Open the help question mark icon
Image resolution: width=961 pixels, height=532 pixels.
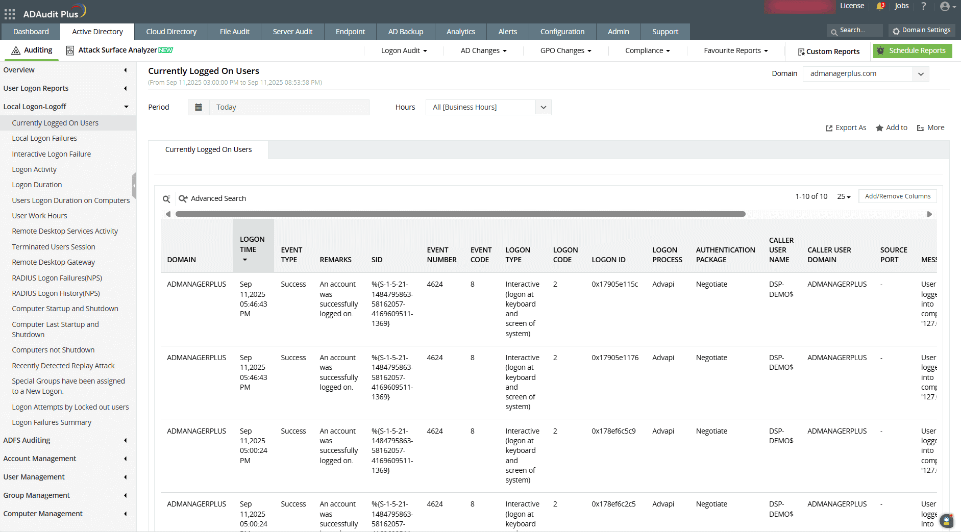(x=923, y=6)
